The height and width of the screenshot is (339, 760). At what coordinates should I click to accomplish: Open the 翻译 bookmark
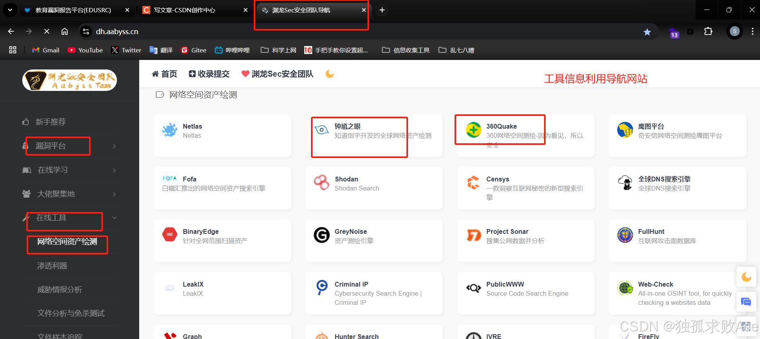(x=161, y=50)
